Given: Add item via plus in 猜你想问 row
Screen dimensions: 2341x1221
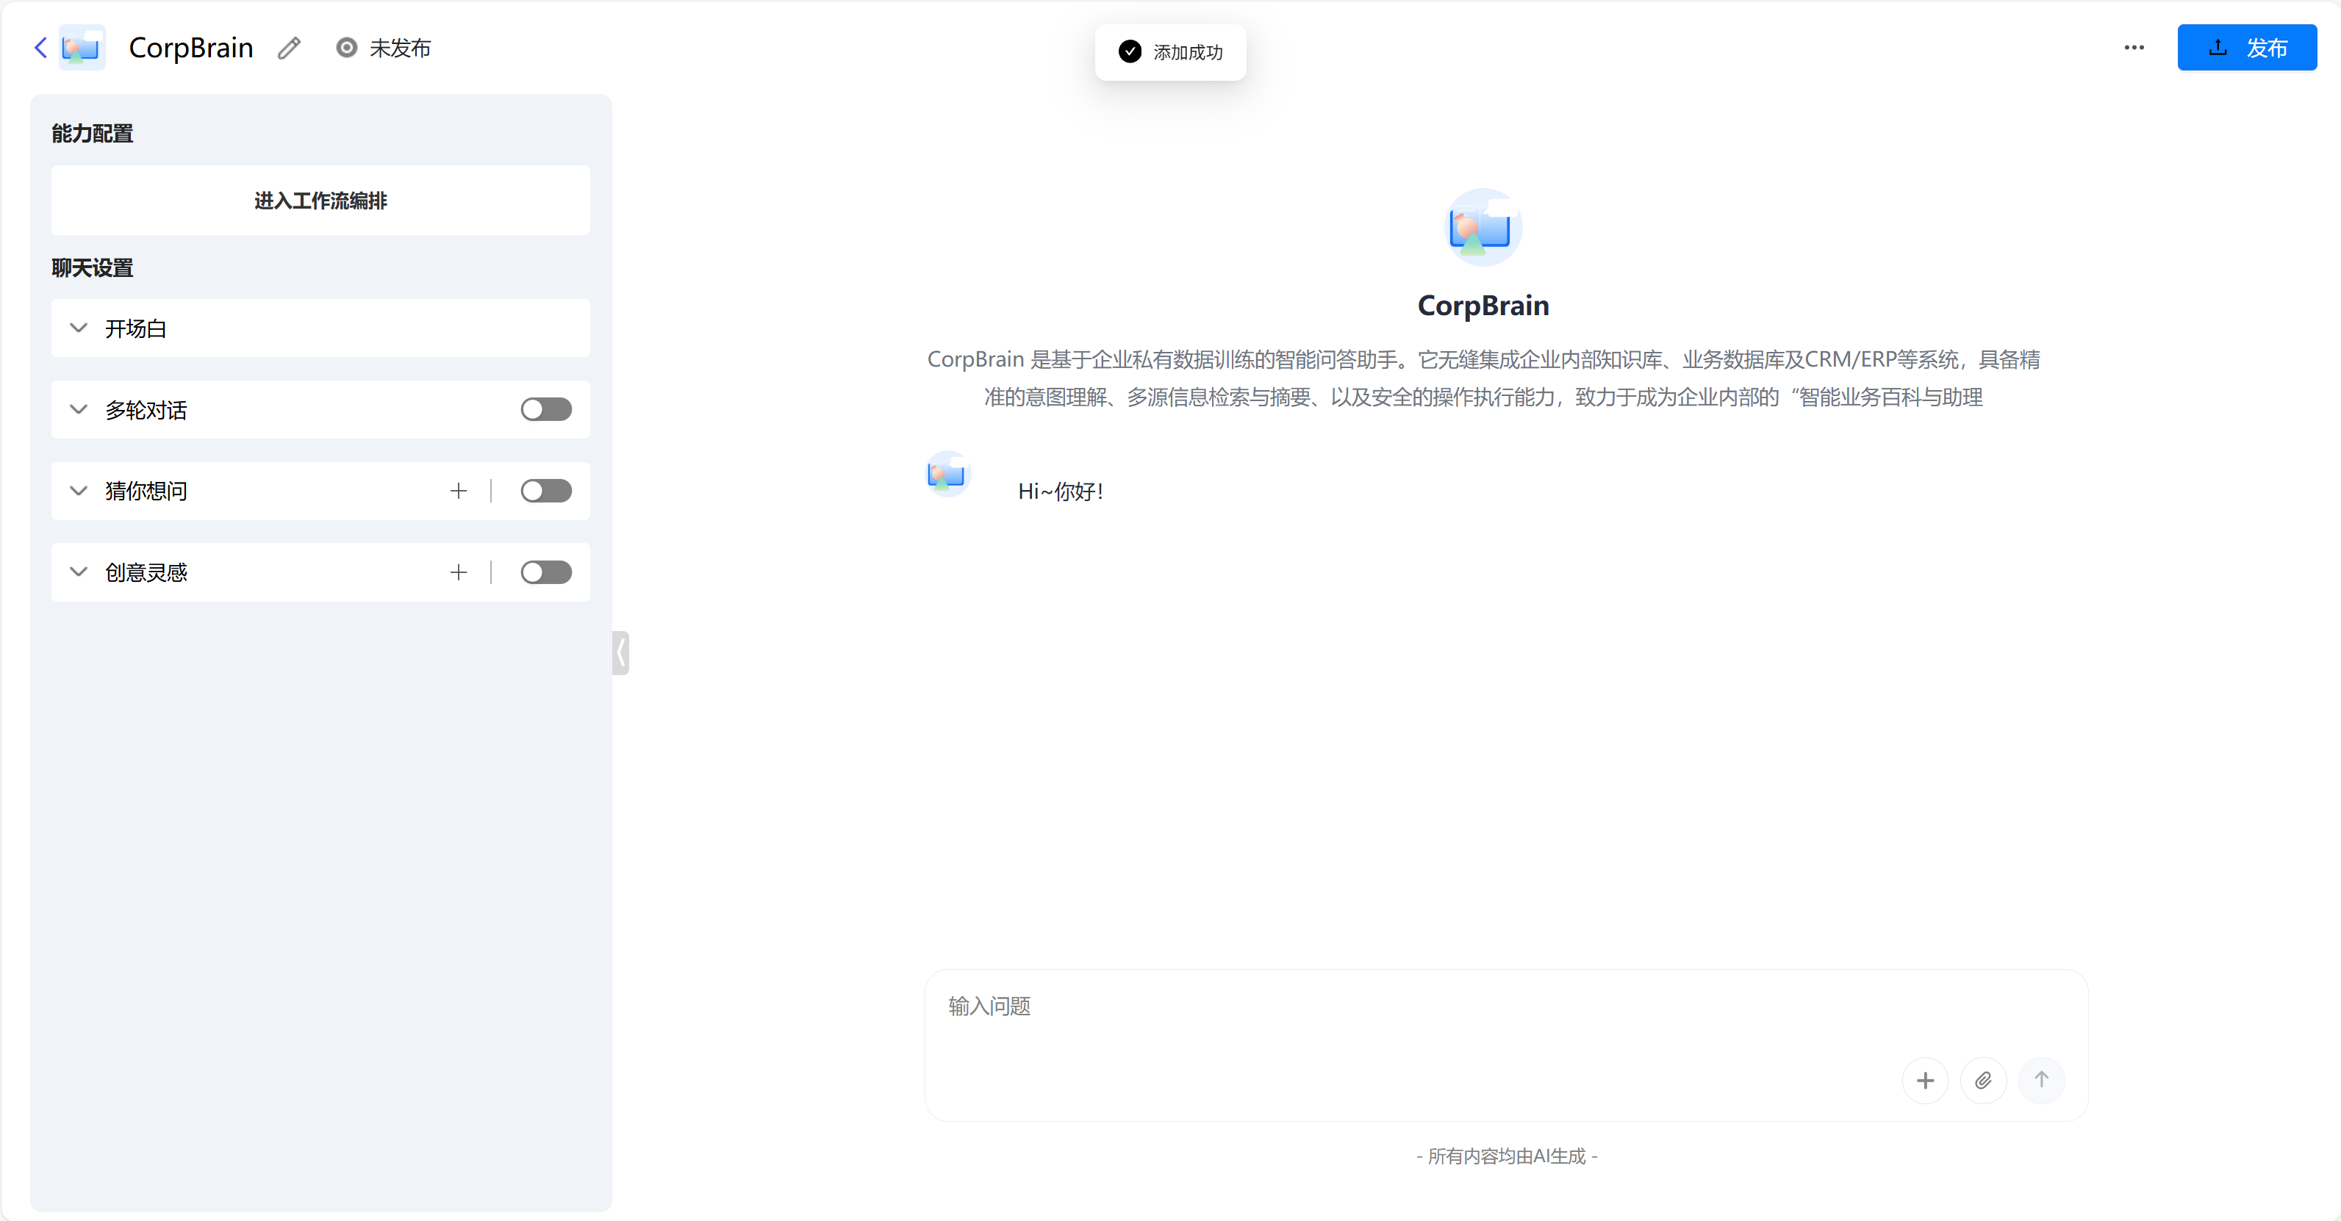Looking at the screenshot, I should 458,491.
